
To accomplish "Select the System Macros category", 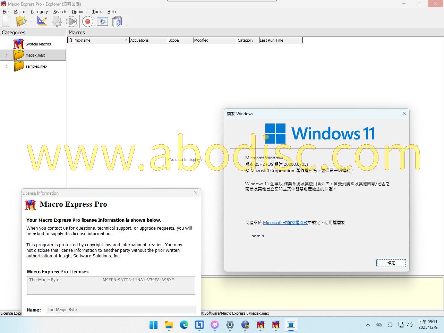I will point(38,44).
